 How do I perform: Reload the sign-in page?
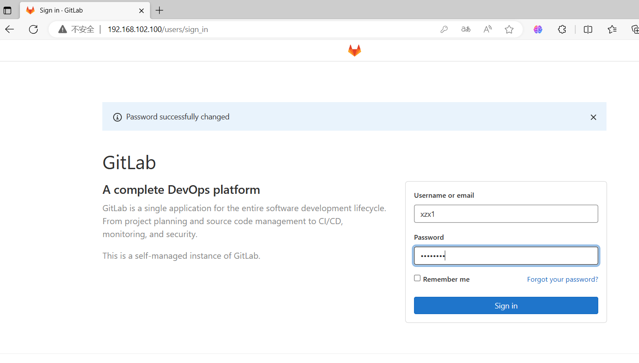(x=33, y=29)
